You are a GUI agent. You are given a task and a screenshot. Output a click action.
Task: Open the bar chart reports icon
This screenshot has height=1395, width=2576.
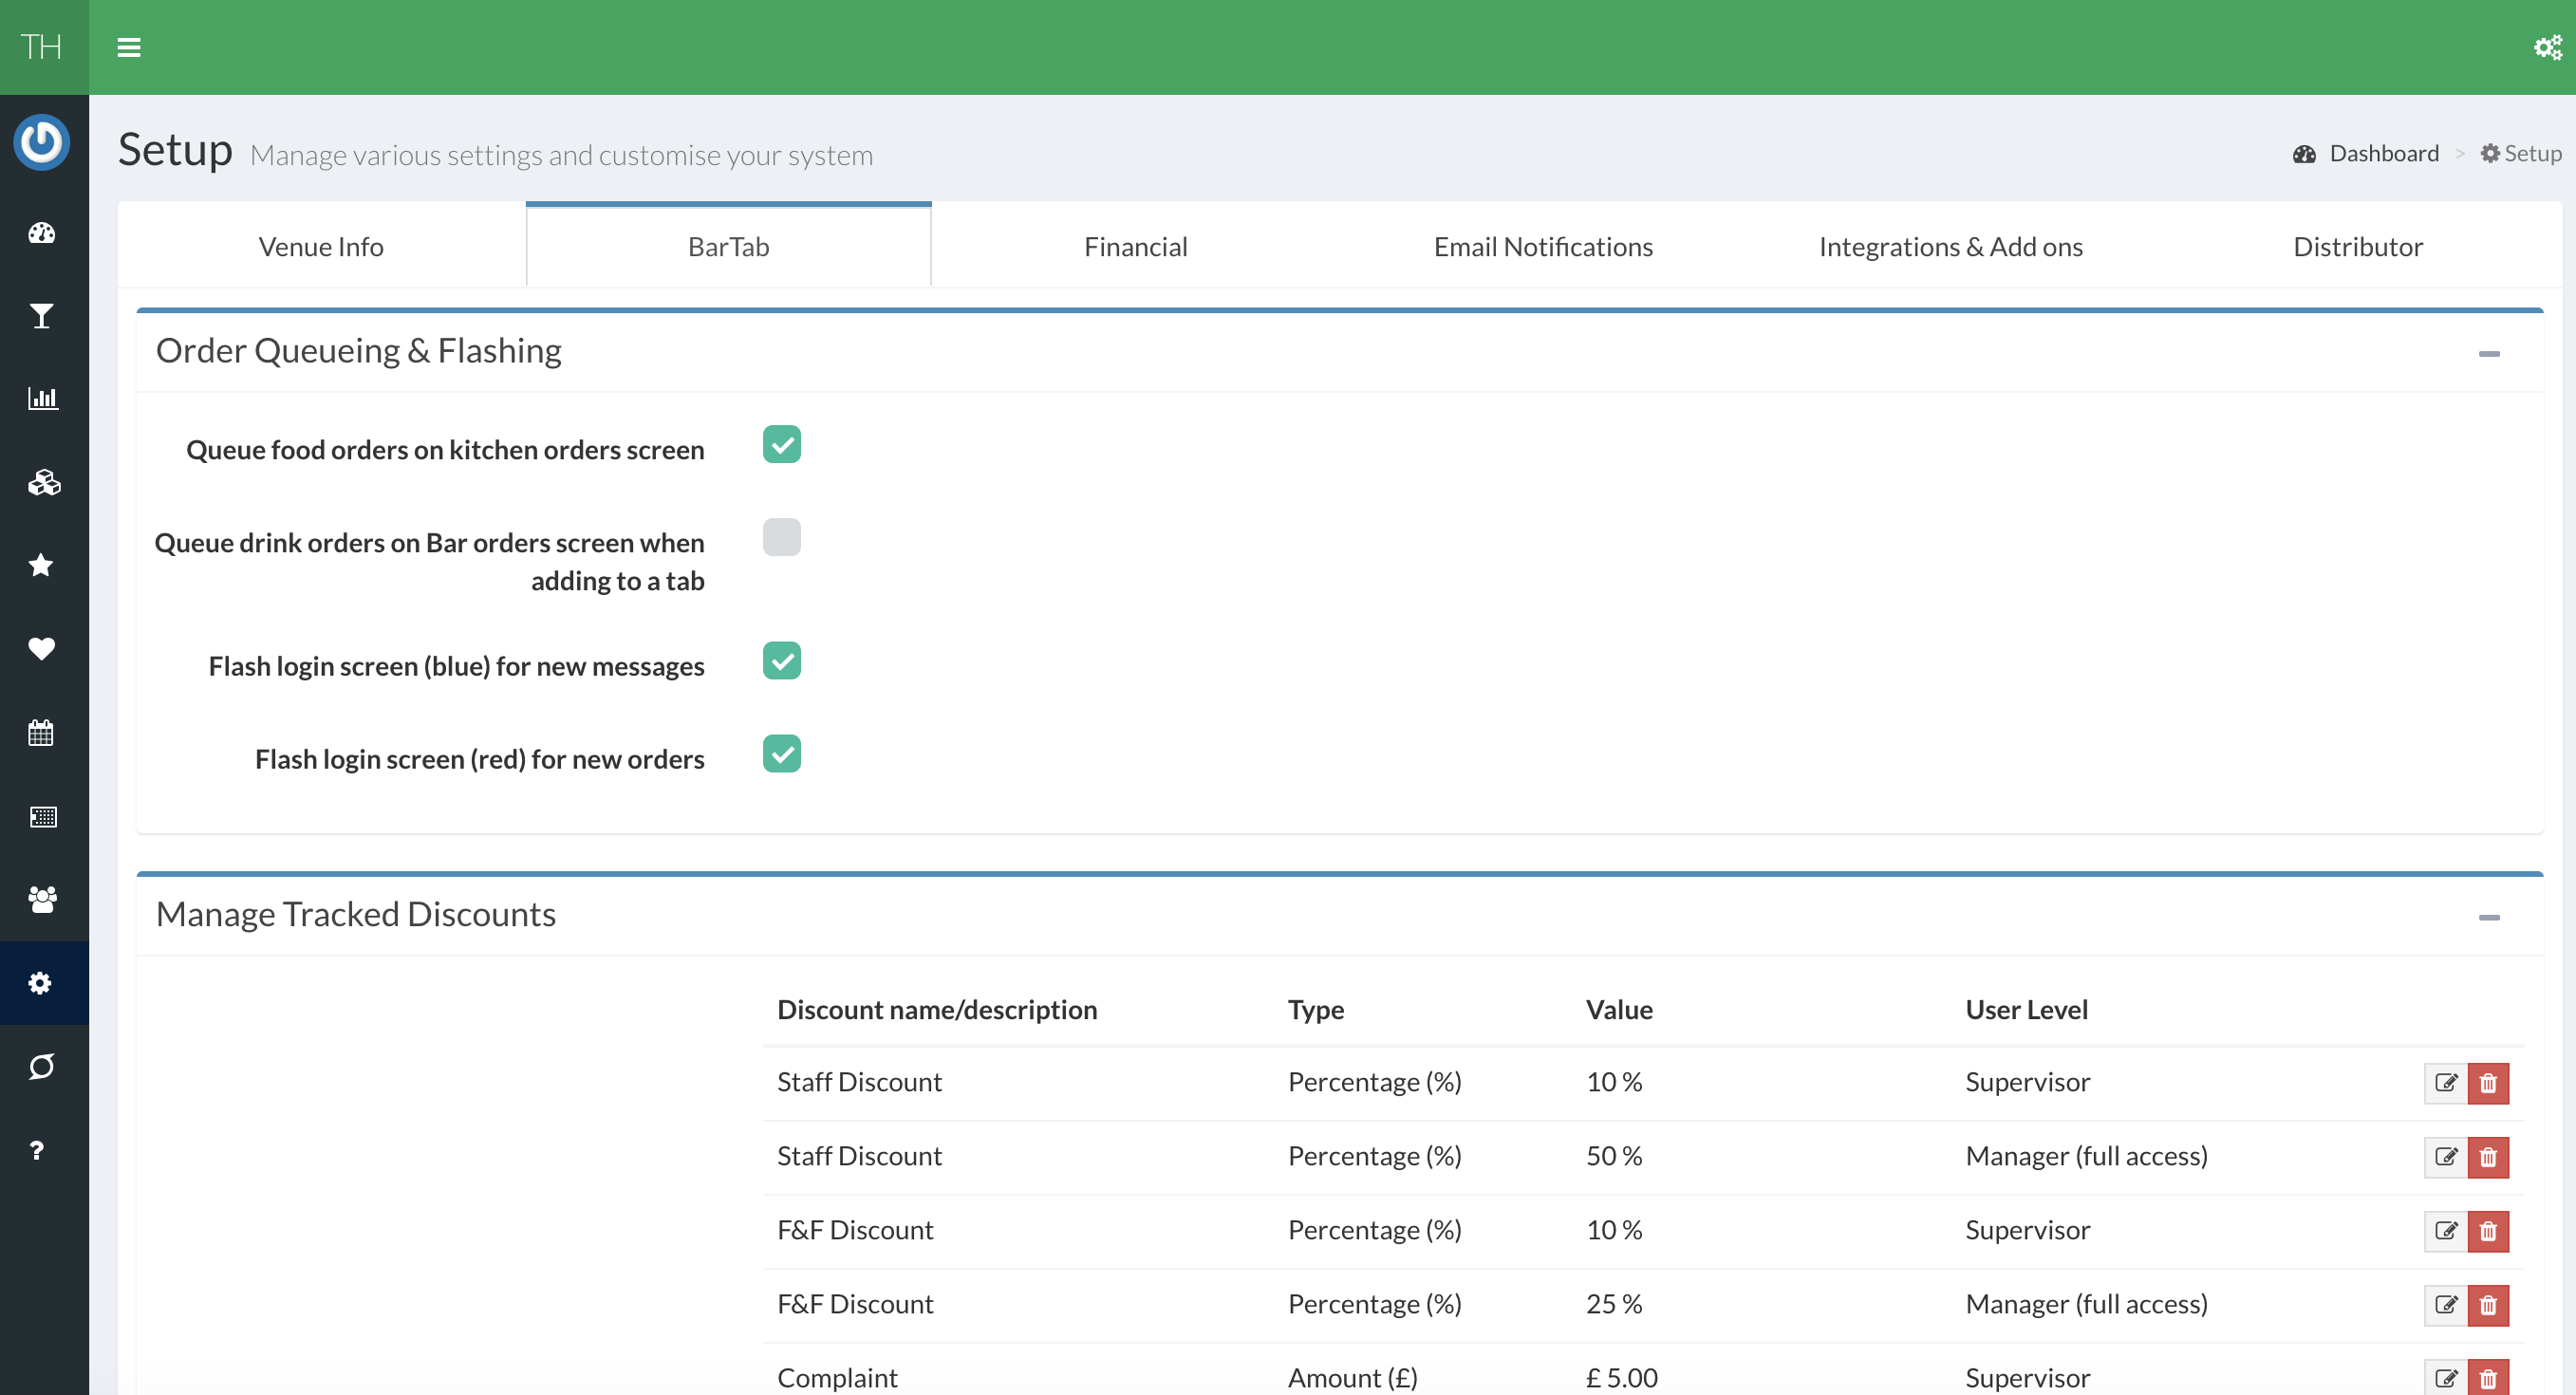point(42,398)
